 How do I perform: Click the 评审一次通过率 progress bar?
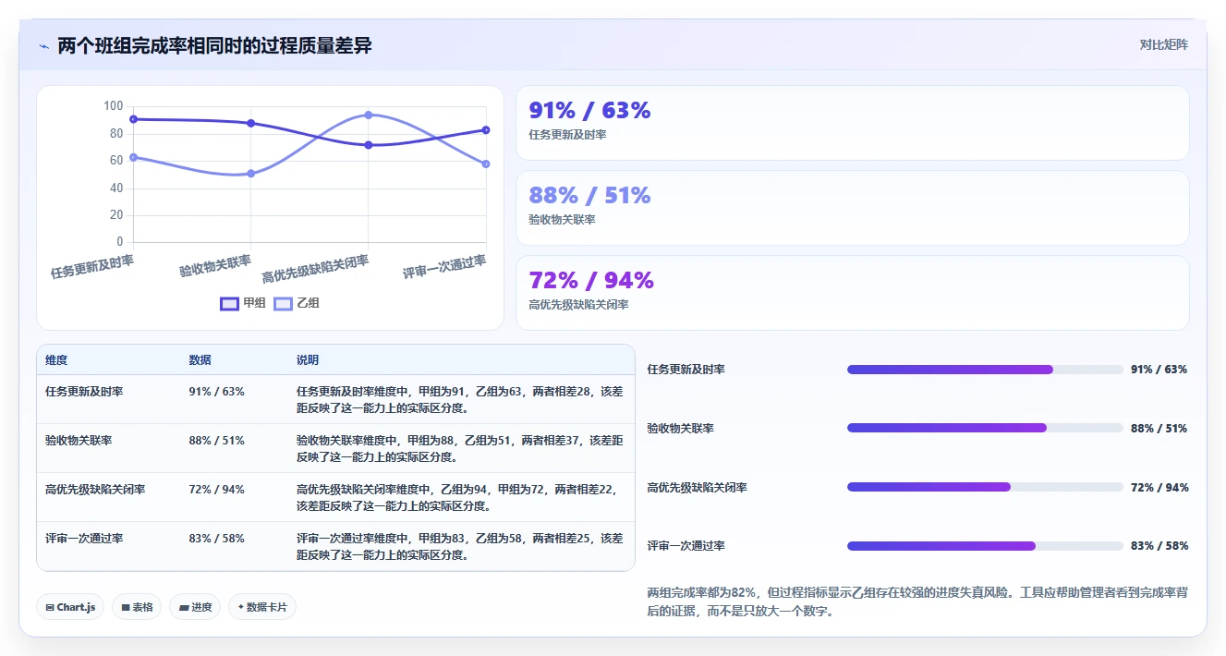click(x=985, y=546)
